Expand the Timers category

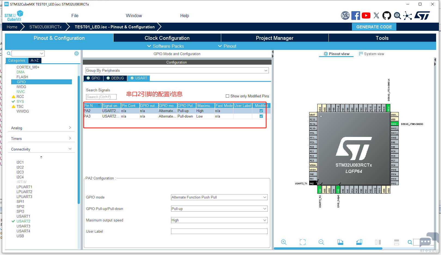(41, 139)
